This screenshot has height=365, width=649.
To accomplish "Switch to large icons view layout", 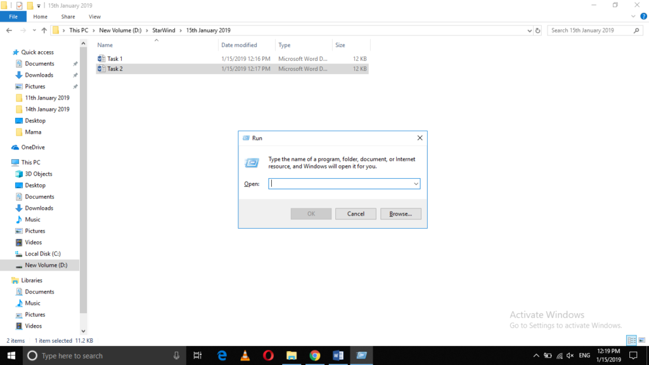I will 641,340.
